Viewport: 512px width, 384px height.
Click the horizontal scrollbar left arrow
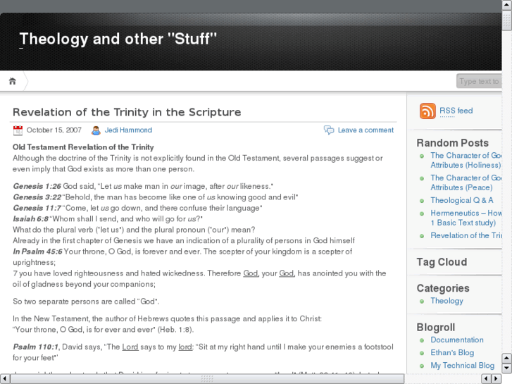click(6, 378)
